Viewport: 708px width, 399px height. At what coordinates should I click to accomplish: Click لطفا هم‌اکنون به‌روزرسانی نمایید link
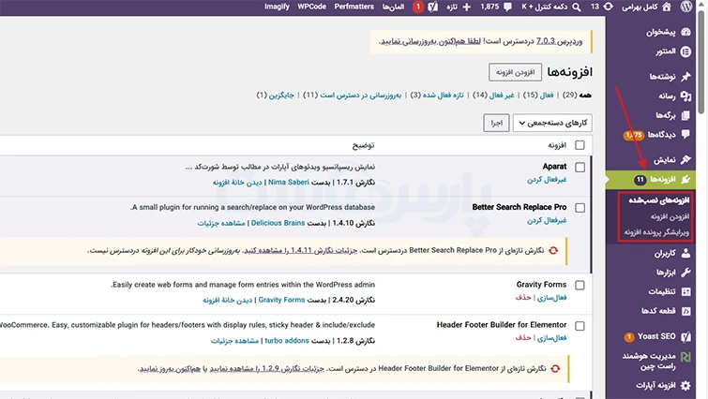point(430,41)
